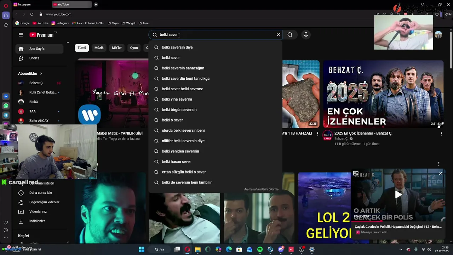Open the Widget bookmarks folder
453x255 pixels.
128,23
